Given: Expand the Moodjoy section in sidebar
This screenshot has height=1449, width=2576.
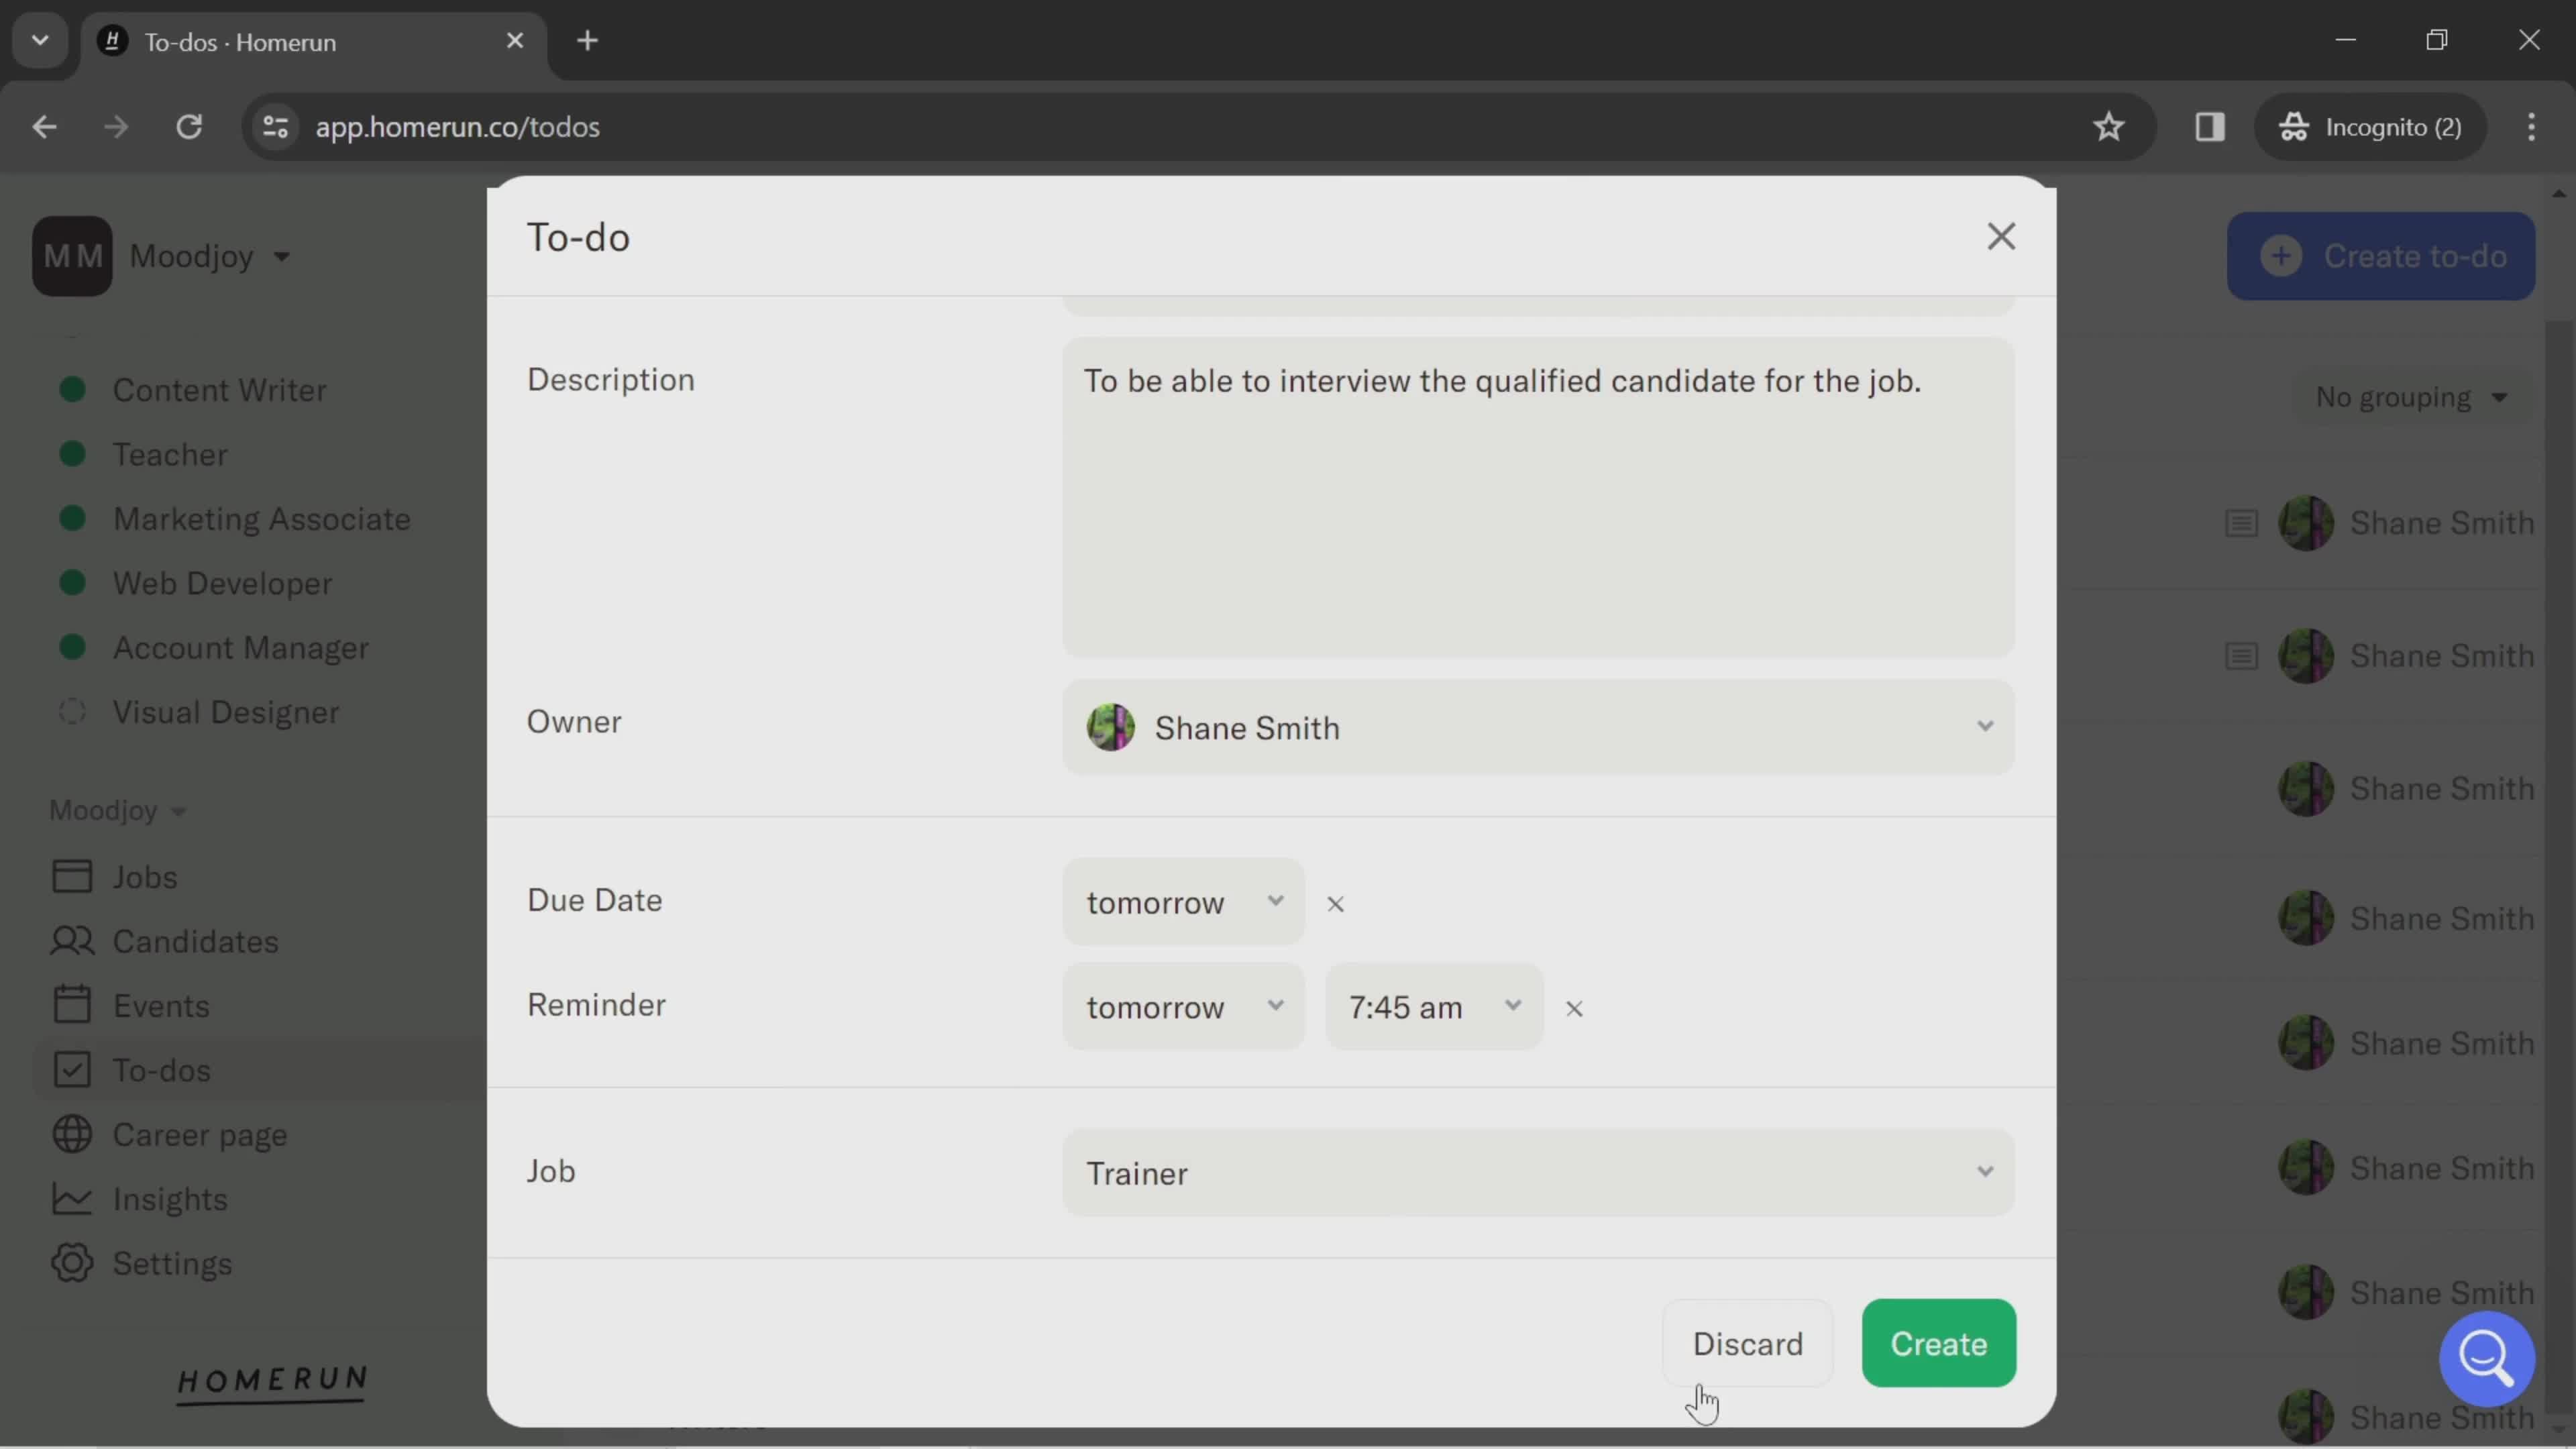Looking at the screenshot, I should [x=117, y=810].
